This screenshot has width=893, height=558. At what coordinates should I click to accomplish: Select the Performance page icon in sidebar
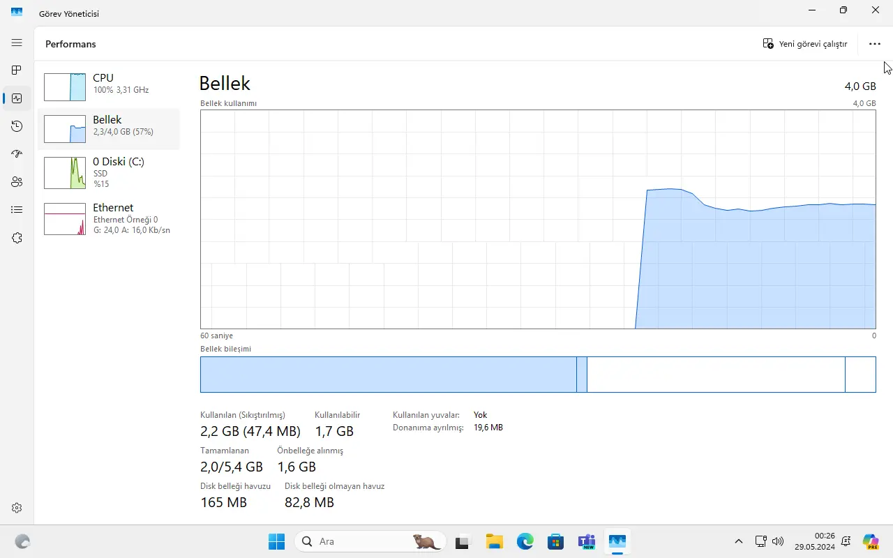pyautogui.click(x=17, y=98)
